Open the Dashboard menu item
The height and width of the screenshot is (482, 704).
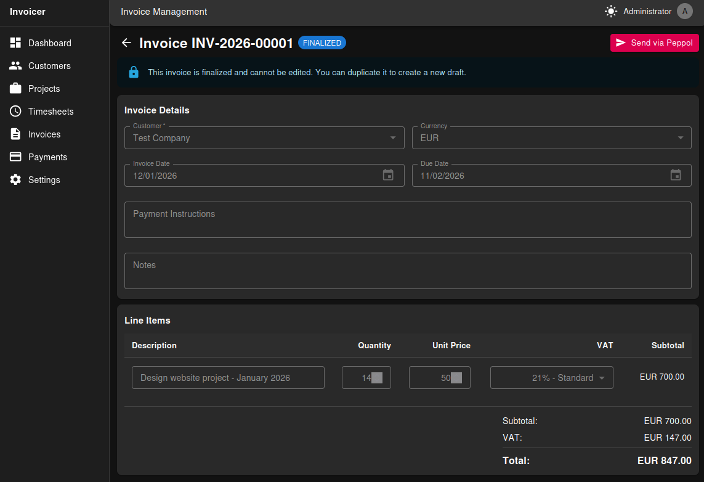pos(54,43)
